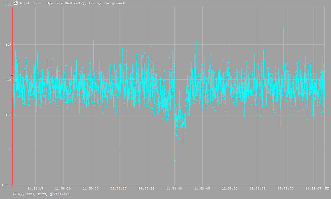The width and height of the screenshot is (331, 199).
Task: Click the 11:58:30 time axis label
Action: pyautogui.click(x=119, y=188)
